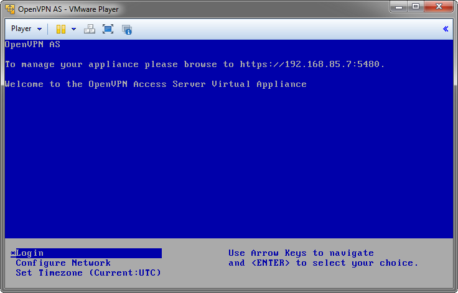The width and height of the screenshot is (458, 293).
Task: Click the VMware Player title bar icon
Action: [x=10, y=9]
